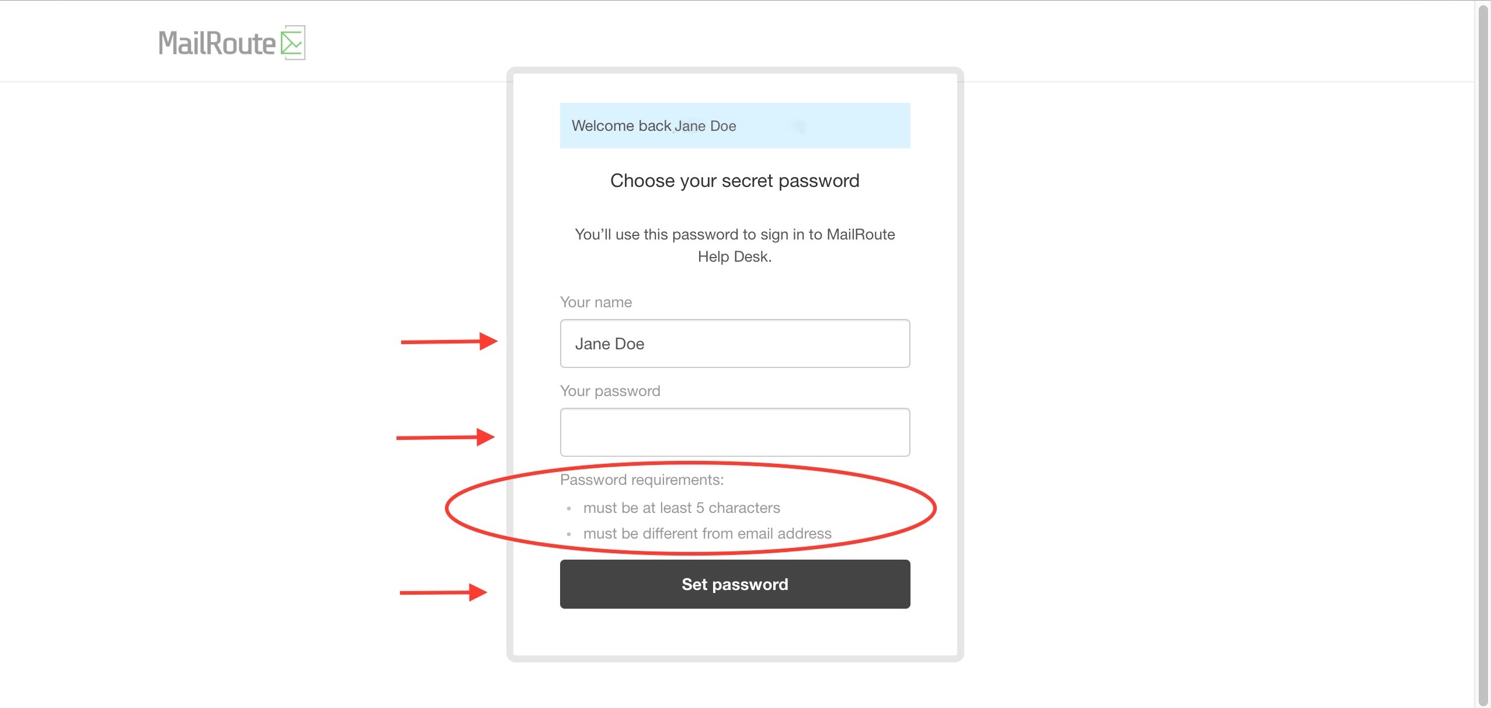Viewport: 1491px width, 708px height.
Task: Click the red arrow beside the password field
Action: point(446,437)
